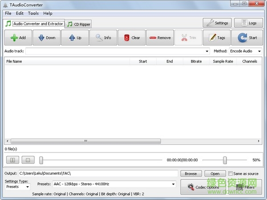Click the scrollbar right arrow

tap(259, 141)
